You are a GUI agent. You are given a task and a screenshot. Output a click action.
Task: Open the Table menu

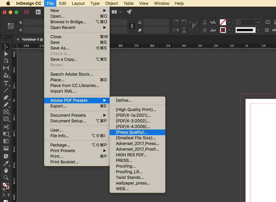128,3
